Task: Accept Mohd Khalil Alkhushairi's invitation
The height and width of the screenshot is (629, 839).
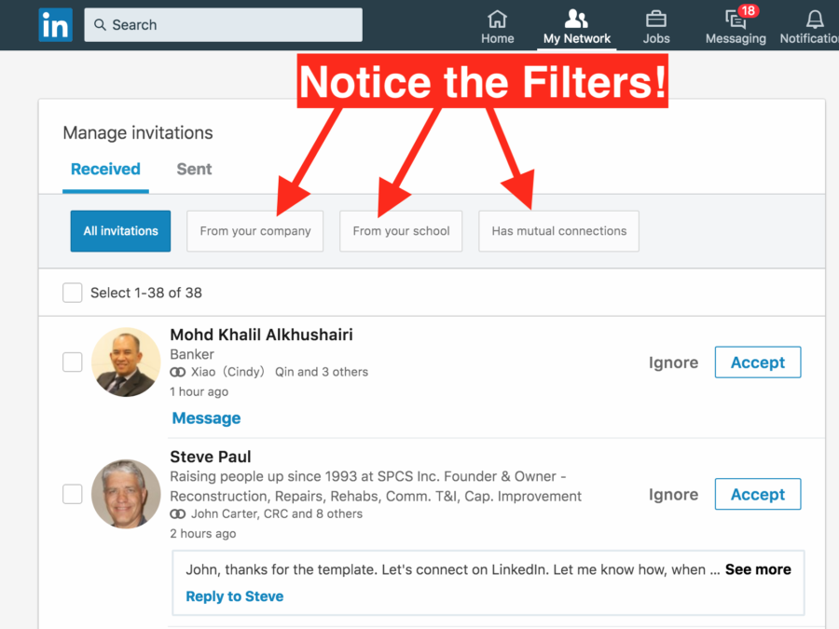Action: [758, 362]
